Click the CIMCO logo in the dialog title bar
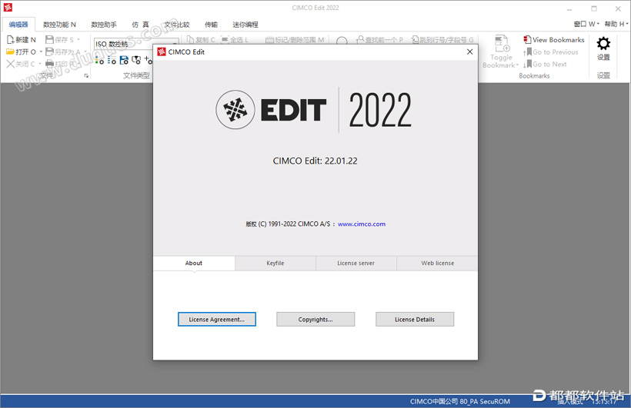 click(162, 51)
